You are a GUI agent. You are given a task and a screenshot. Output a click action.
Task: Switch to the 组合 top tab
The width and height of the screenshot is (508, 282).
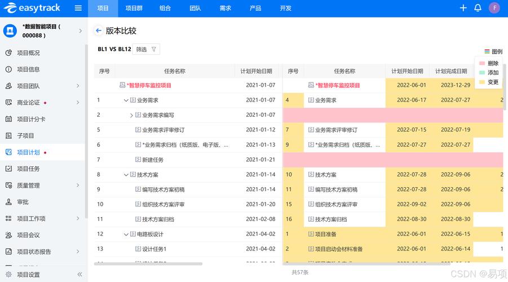click(165, 8)
